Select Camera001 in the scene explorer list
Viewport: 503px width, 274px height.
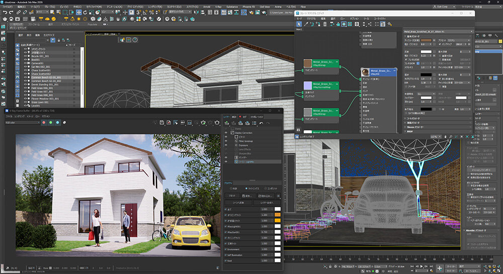click(x=38, y=62)
